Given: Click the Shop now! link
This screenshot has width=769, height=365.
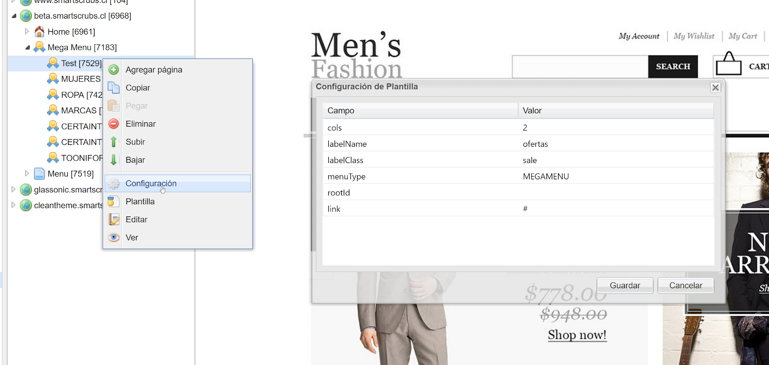Looking at the screenshot, I should point(577,335).
